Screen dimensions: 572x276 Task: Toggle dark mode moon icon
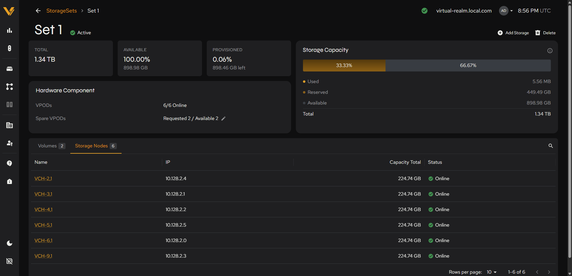[x=10, y=243]
